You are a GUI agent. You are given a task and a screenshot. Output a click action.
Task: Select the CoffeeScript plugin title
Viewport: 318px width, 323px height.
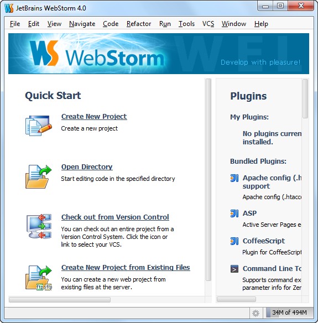pos(264,241)
